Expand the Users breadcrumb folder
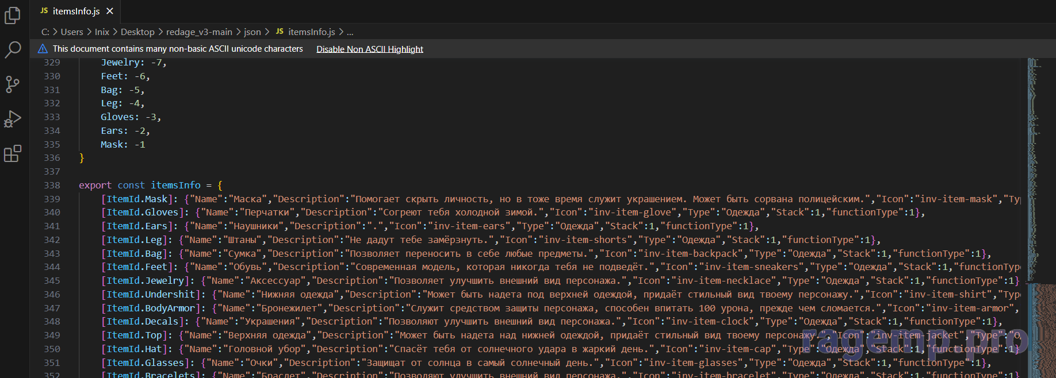 72,32
